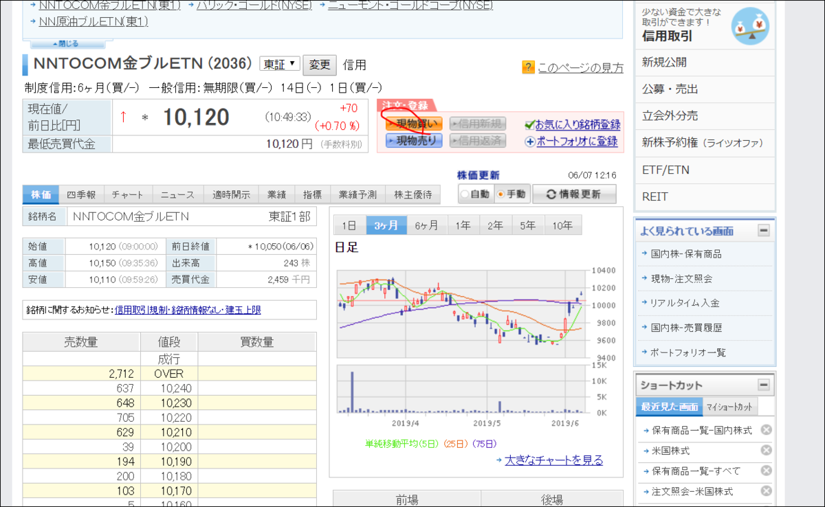The width and height of the screenshot is (825, 507).
Task: Remove 保有商品一覧-国内株式 from recent shortcuts
Action: (x=766, y=430)
